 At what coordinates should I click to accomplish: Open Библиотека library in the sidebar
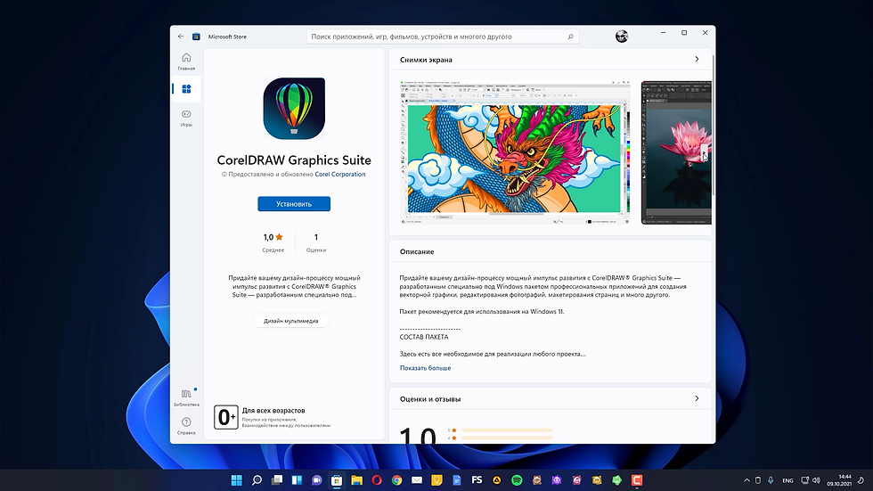(186, 397)
